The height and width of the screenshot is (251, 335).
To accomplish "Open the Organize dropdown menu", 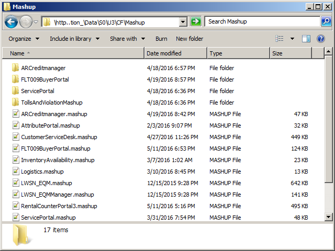I will pyautogui.click(x=24, y=39).
